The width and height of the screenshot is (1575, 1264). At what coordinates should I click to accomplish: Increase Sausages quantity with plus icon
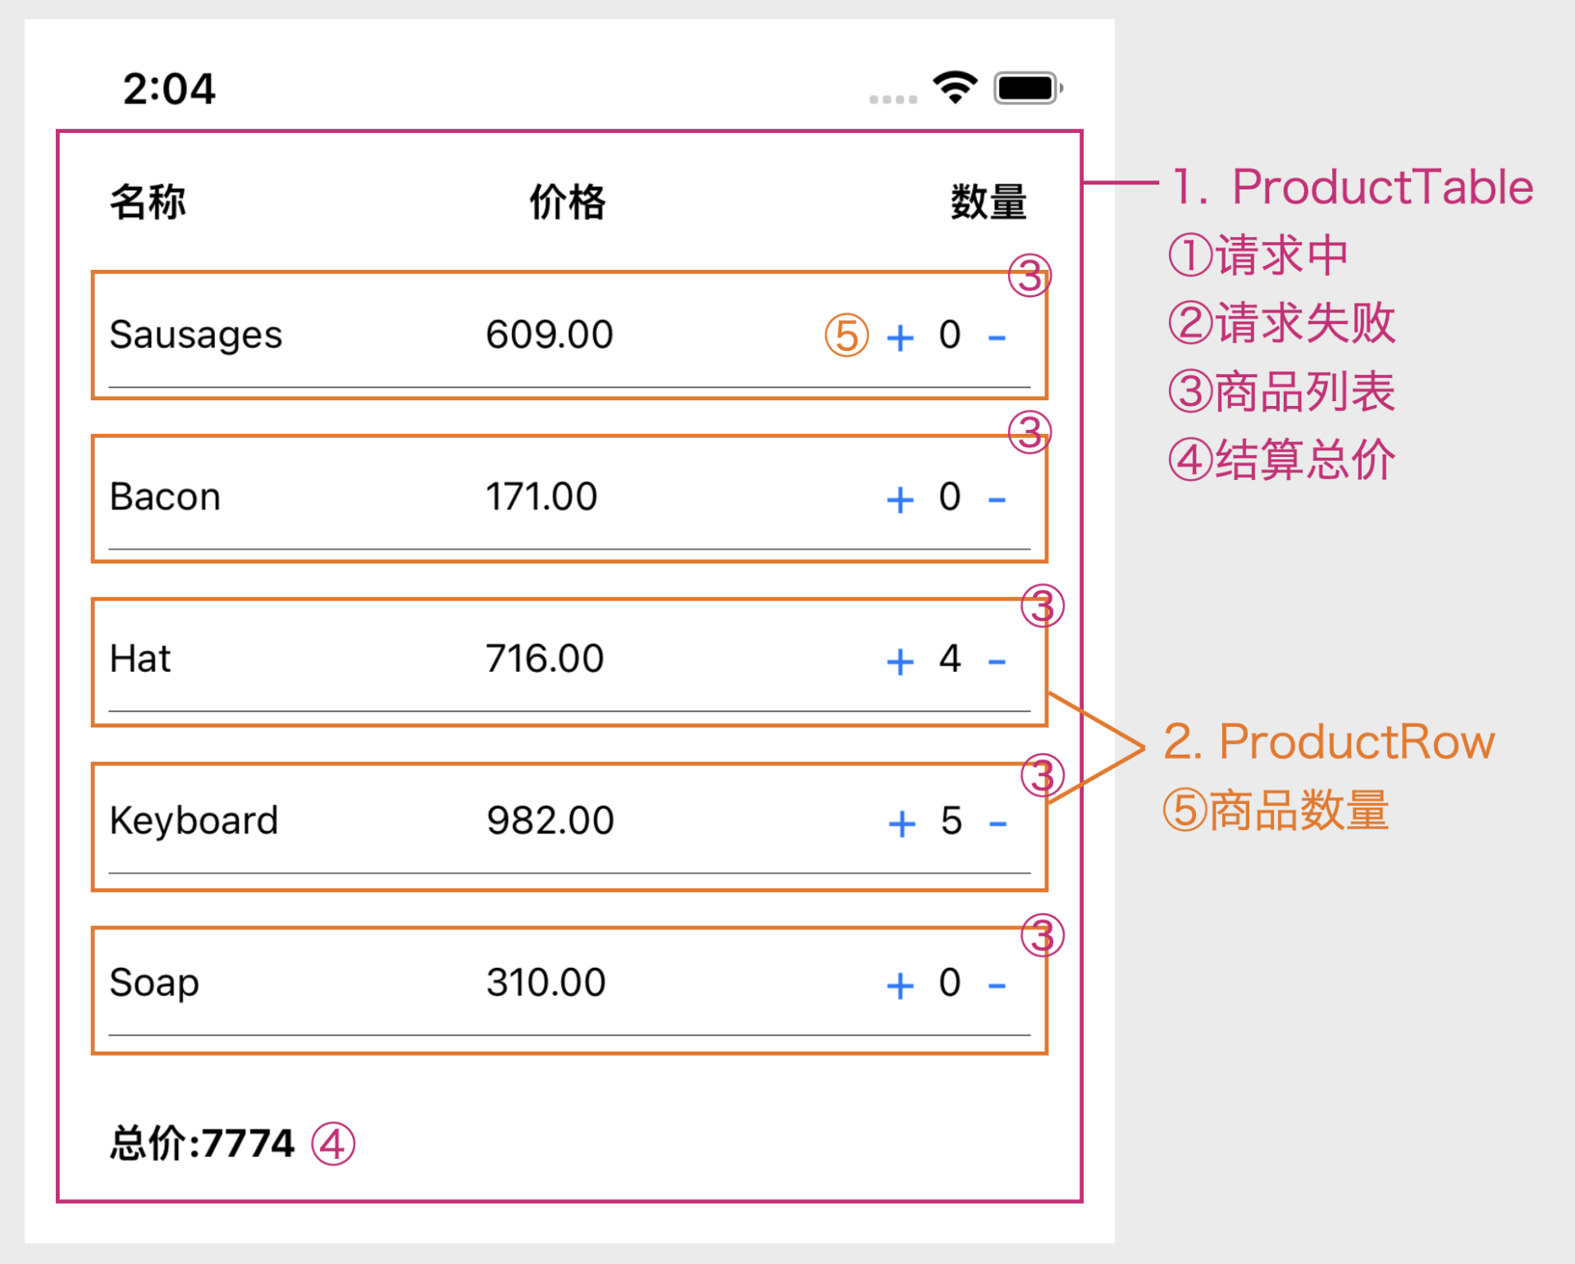(x=900, y=337)
